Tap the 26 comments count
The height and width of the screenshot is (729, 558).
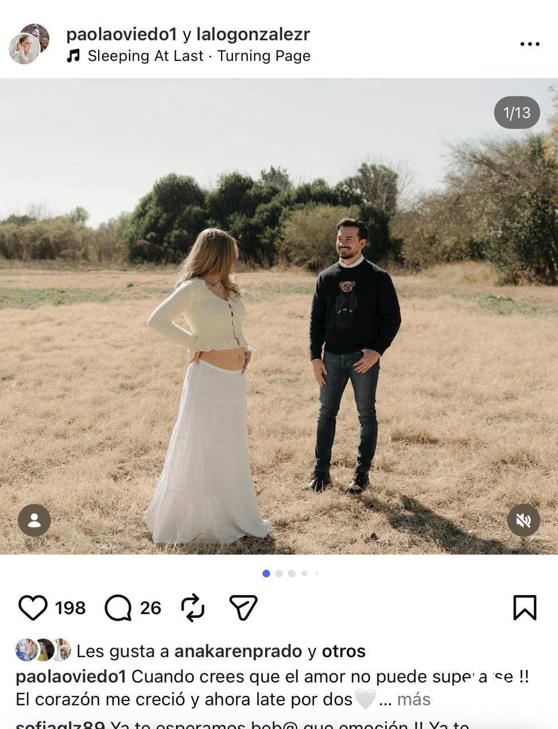pos(150,608)
